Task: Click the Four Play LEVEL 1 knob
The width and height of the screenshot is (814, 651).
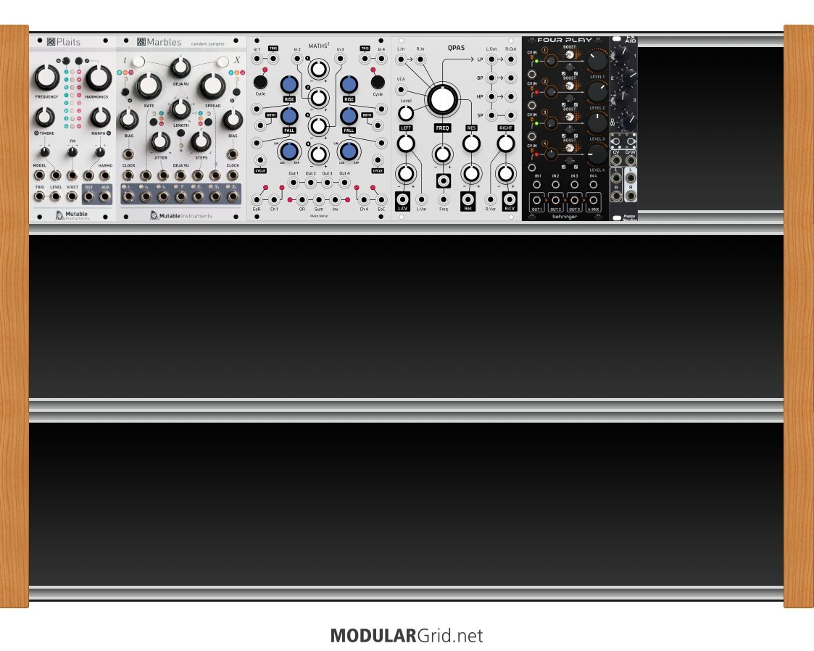Action: click(x=597, y=61)
